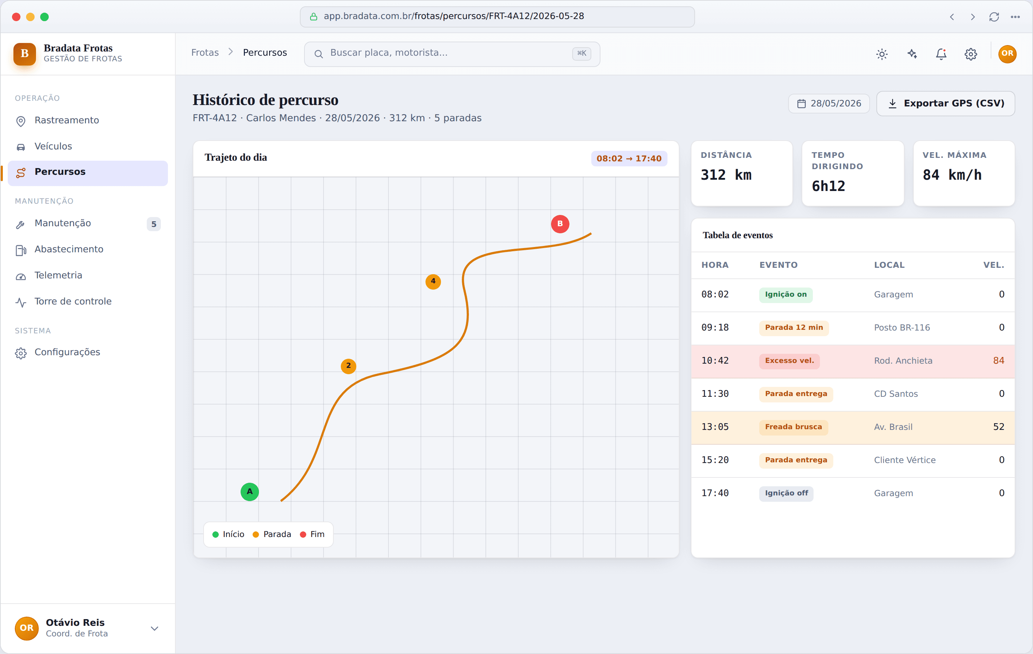1033x654 pixels.
Task: Click the Otávio Reis profile avatar
Action: coord(26,628)
